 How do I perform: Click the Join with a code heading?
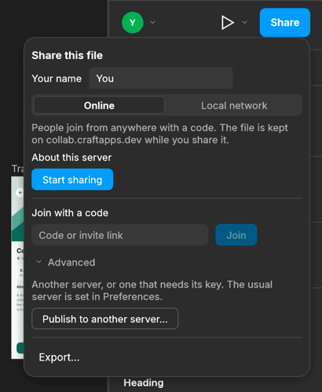pos(70,213)
